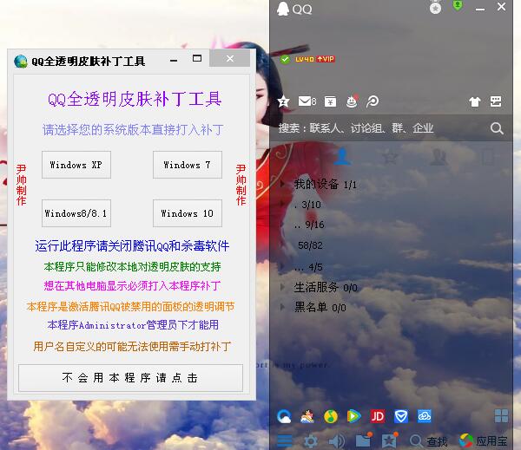This screenshot has width=521, height=450.
Task: Click the QQ game mascot icon
Action: click(353, 101)
